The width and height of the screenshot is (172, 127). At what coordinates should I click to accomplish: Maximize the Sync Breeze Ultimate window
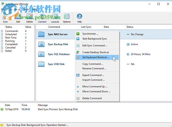[x=158, y=4]
